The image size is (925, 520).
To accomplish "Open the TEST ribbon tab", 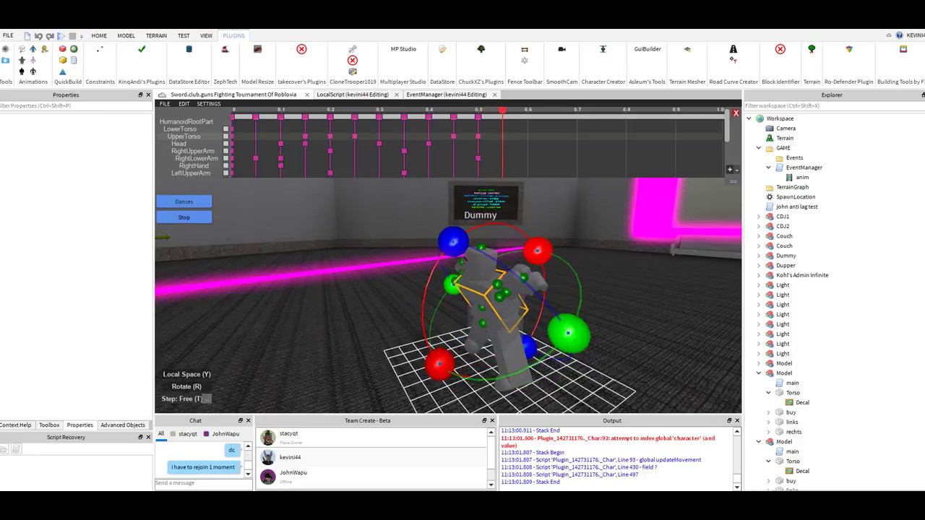I will coord(184,35).
